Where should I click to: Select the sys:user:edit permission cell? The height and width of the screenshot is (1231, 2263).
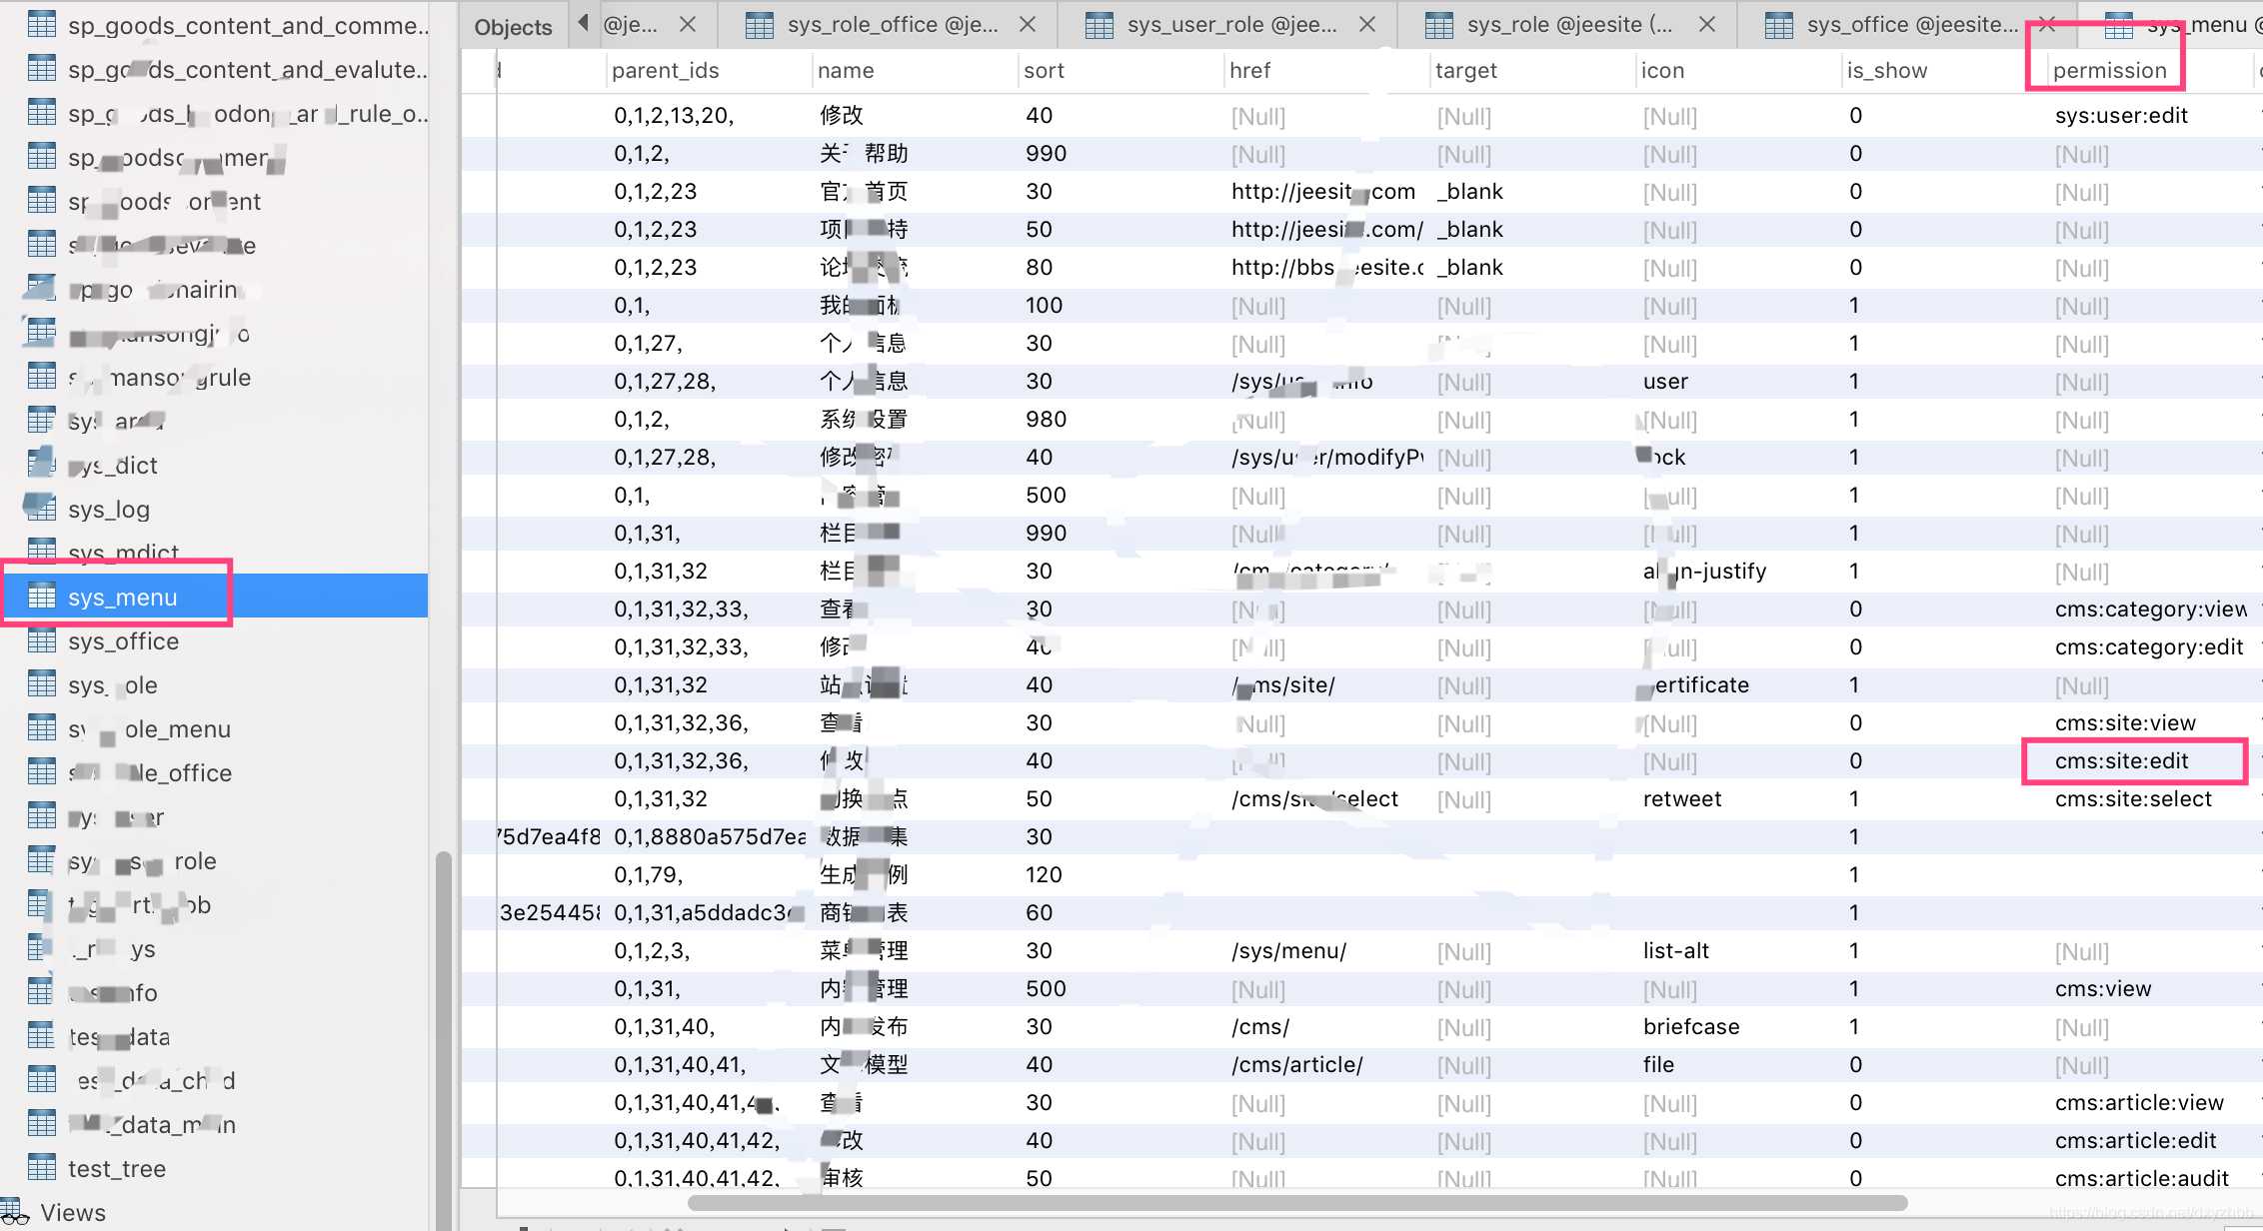(x=2149, y=115)
